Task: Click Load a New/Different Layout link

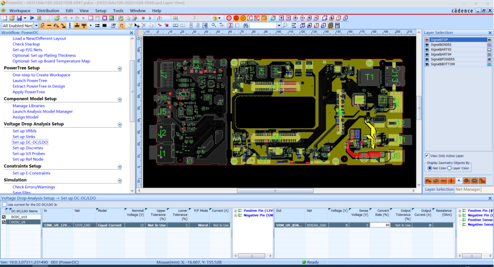Action: [x=39, y=39]
